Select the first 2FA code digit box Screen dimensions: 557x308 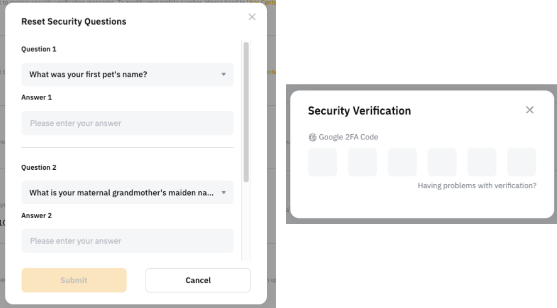pyautogui.click(x=322, y=162)
